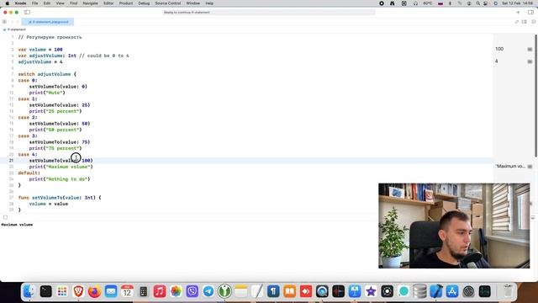Open the Product menu
Viewport: 538px width, 303px height.
[x=126, y=3]
